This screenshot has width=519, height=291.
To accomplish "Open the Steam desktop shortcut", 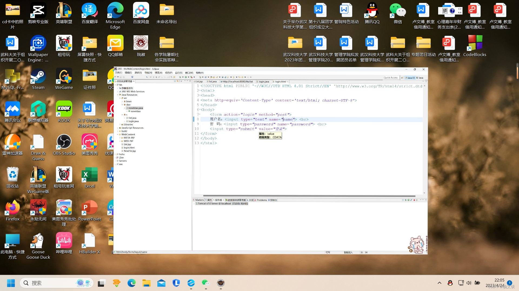I will (x=38, y=79).
